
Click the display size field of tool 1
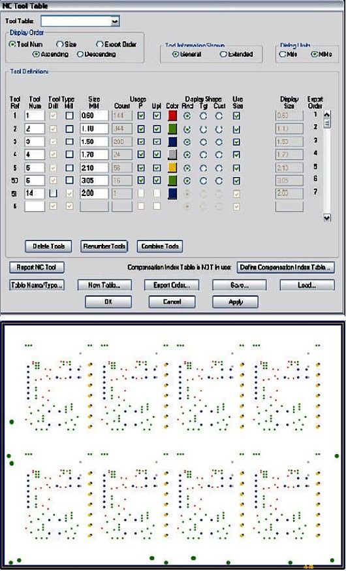coord(289,116)
